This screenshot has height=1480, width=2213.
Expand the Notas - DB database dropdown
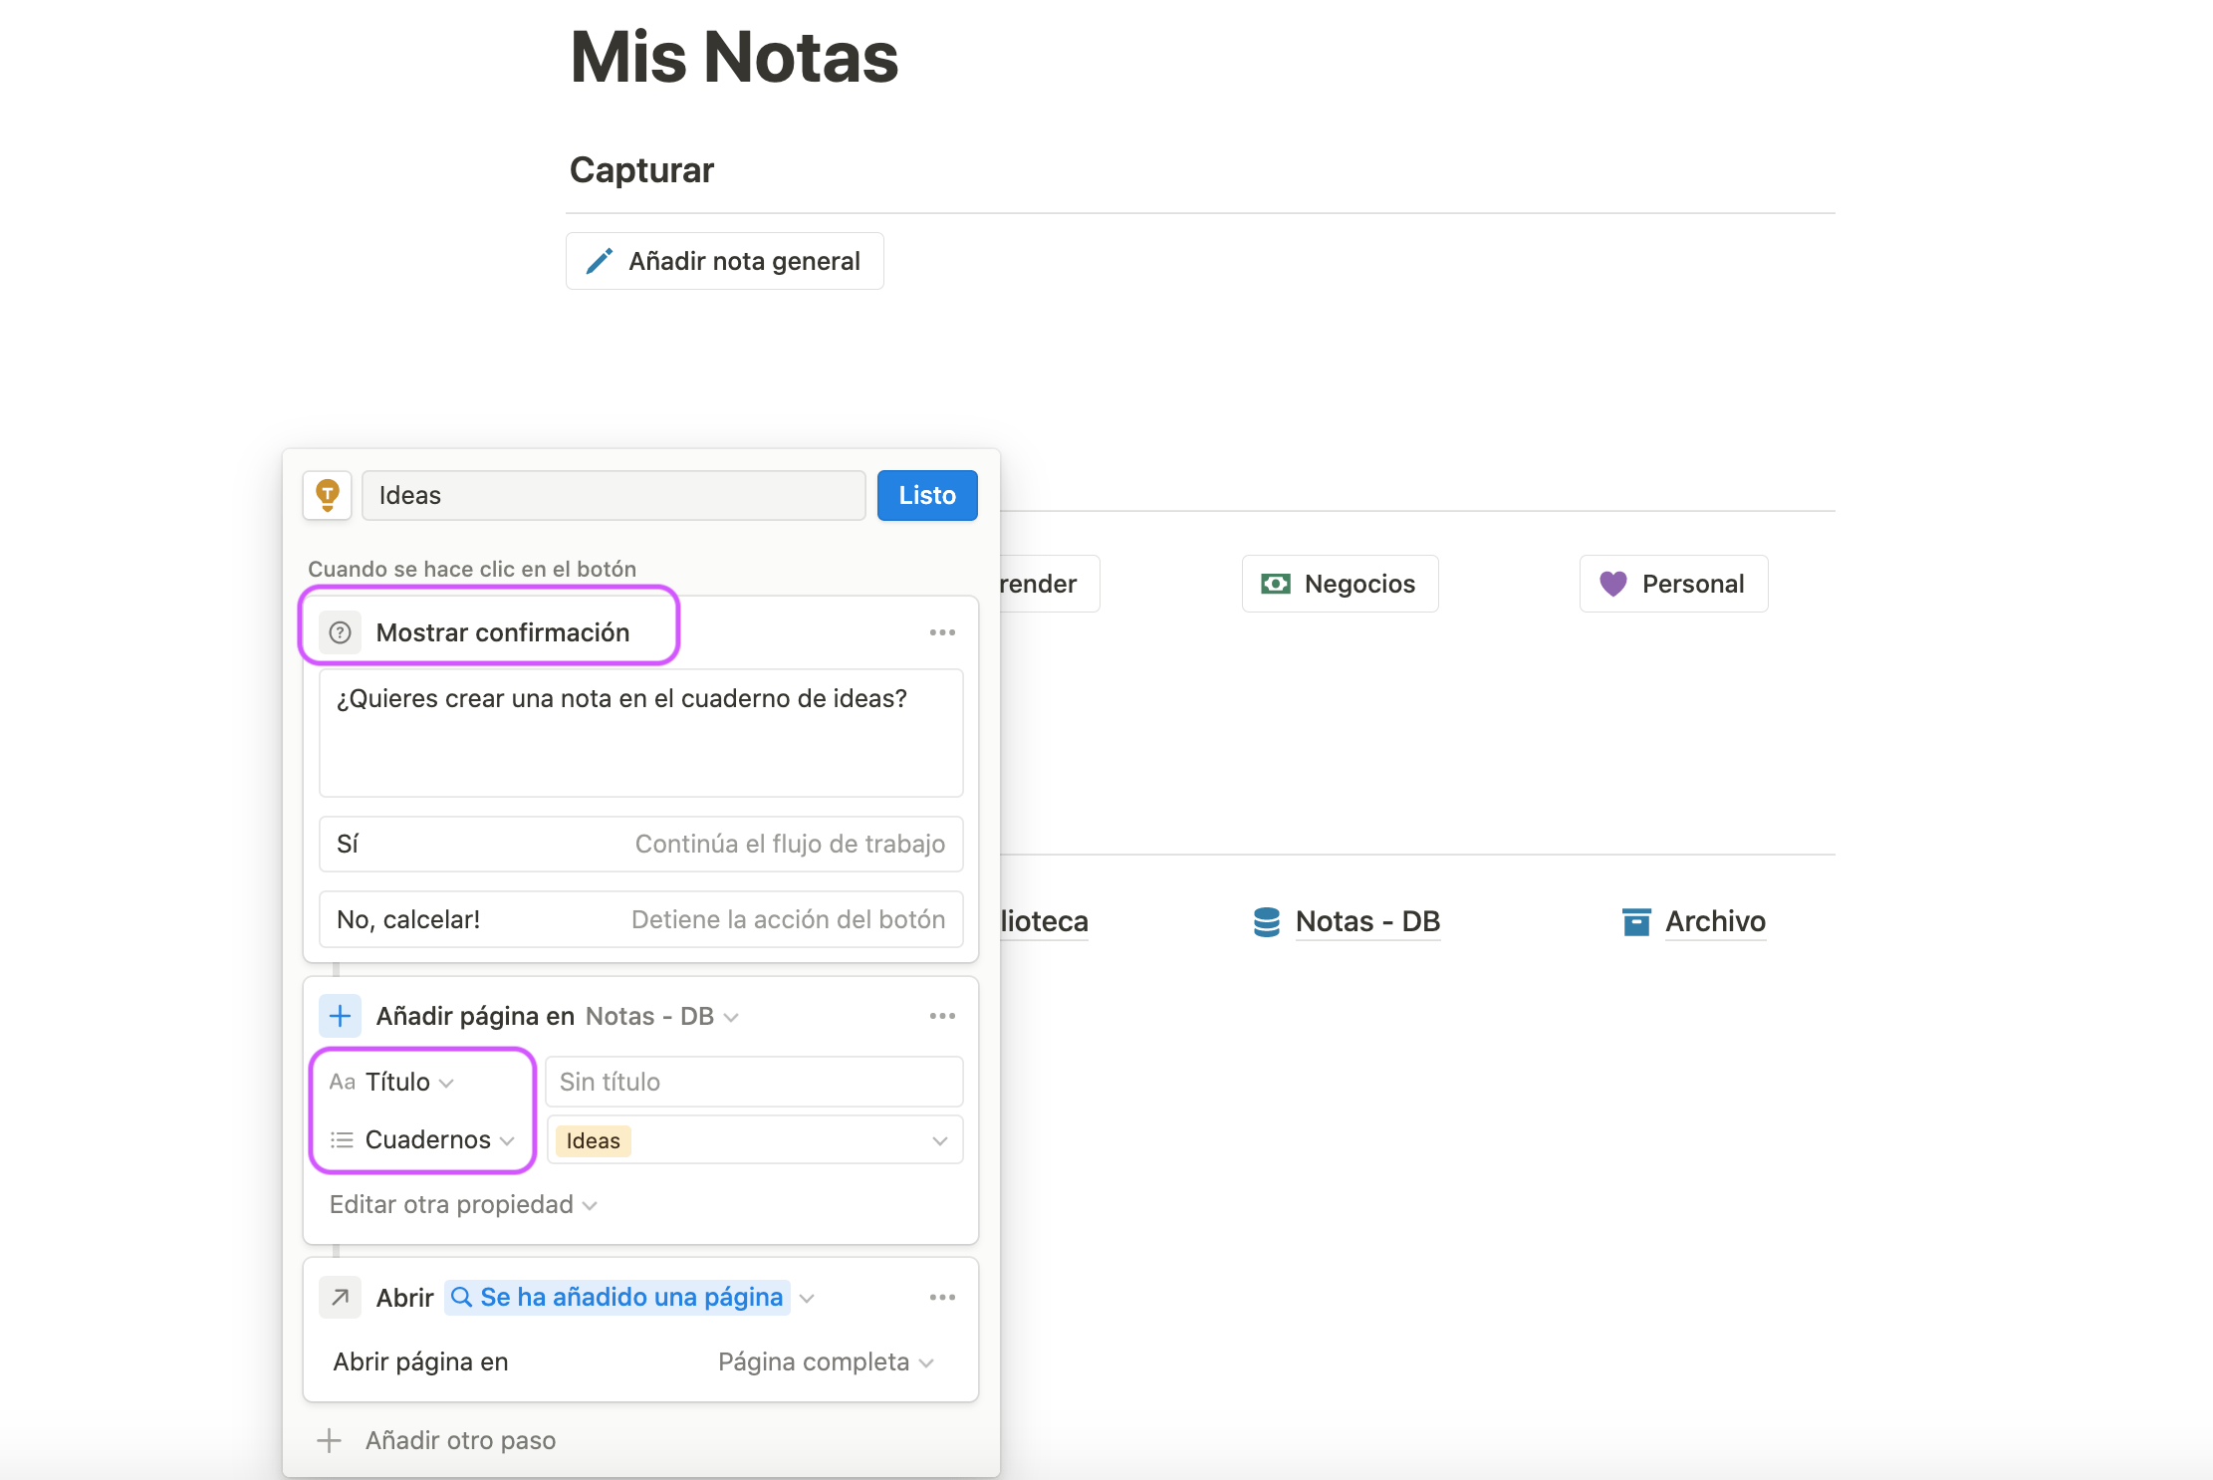point(731,1017)
